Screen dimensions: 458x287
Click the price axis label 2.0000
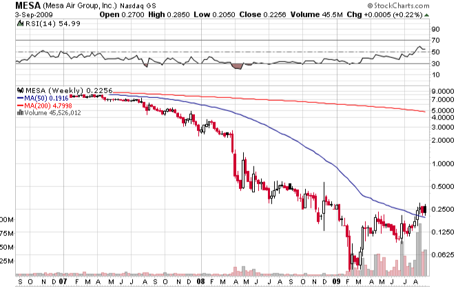[x=443, y=141]
